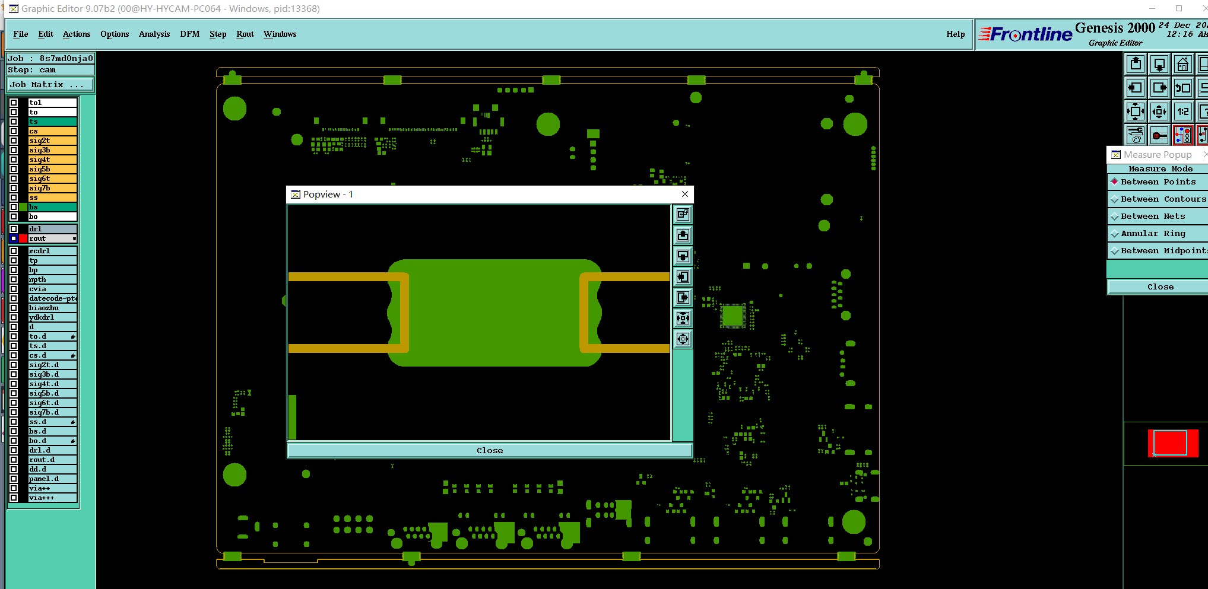The height and width of the screenshot is (589, 1208).
Task: Click the pan left icon in main toolbar
Action: (x=1135, y=88)
